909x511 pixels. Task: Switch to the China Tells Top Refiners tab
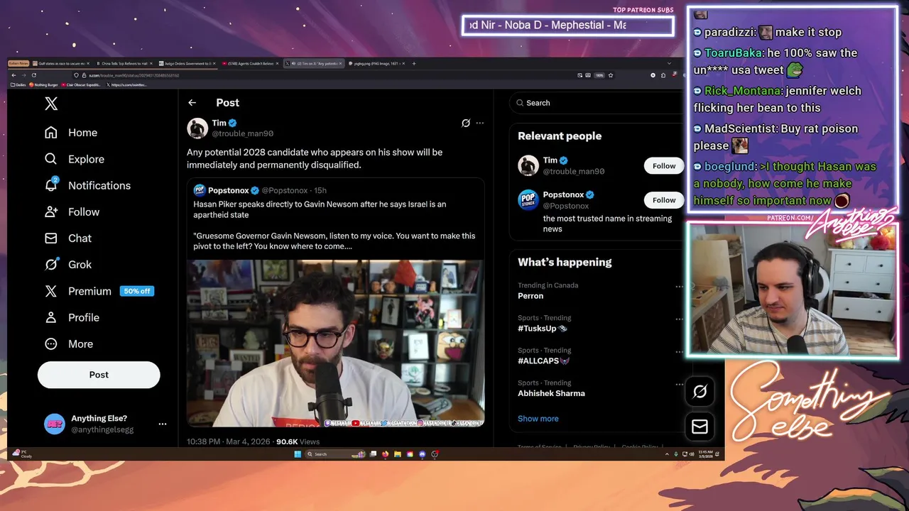pos(124,63)
